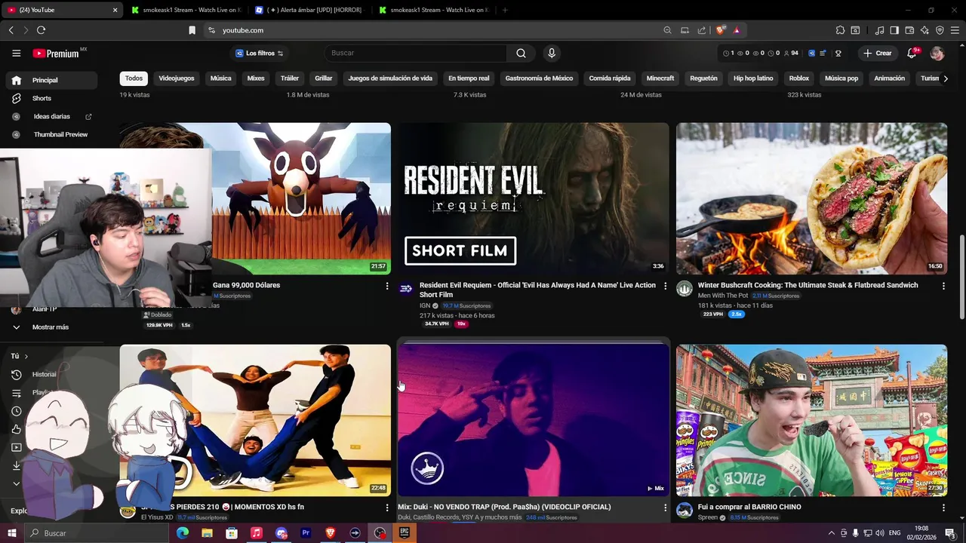
Task: Open the notifications bell
Action: tap(912, 53)
